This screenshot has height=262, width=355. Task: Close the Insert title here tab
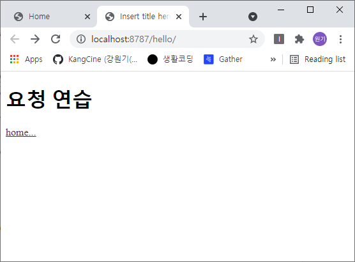pyautogui.click(x=179, y=17)
